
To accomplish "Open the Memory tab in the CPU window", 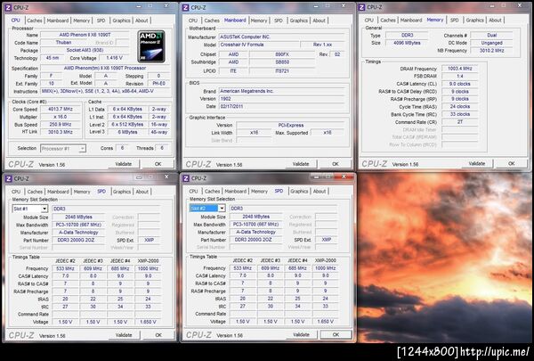I will pyautogui.click(x=81, y=21).
